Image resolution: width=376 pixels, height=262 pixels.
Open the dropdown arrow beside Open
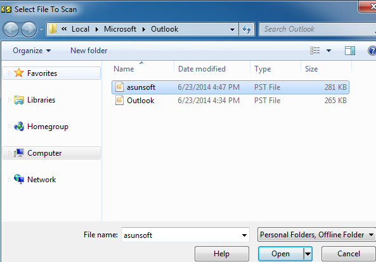click(x=308, y=254)
